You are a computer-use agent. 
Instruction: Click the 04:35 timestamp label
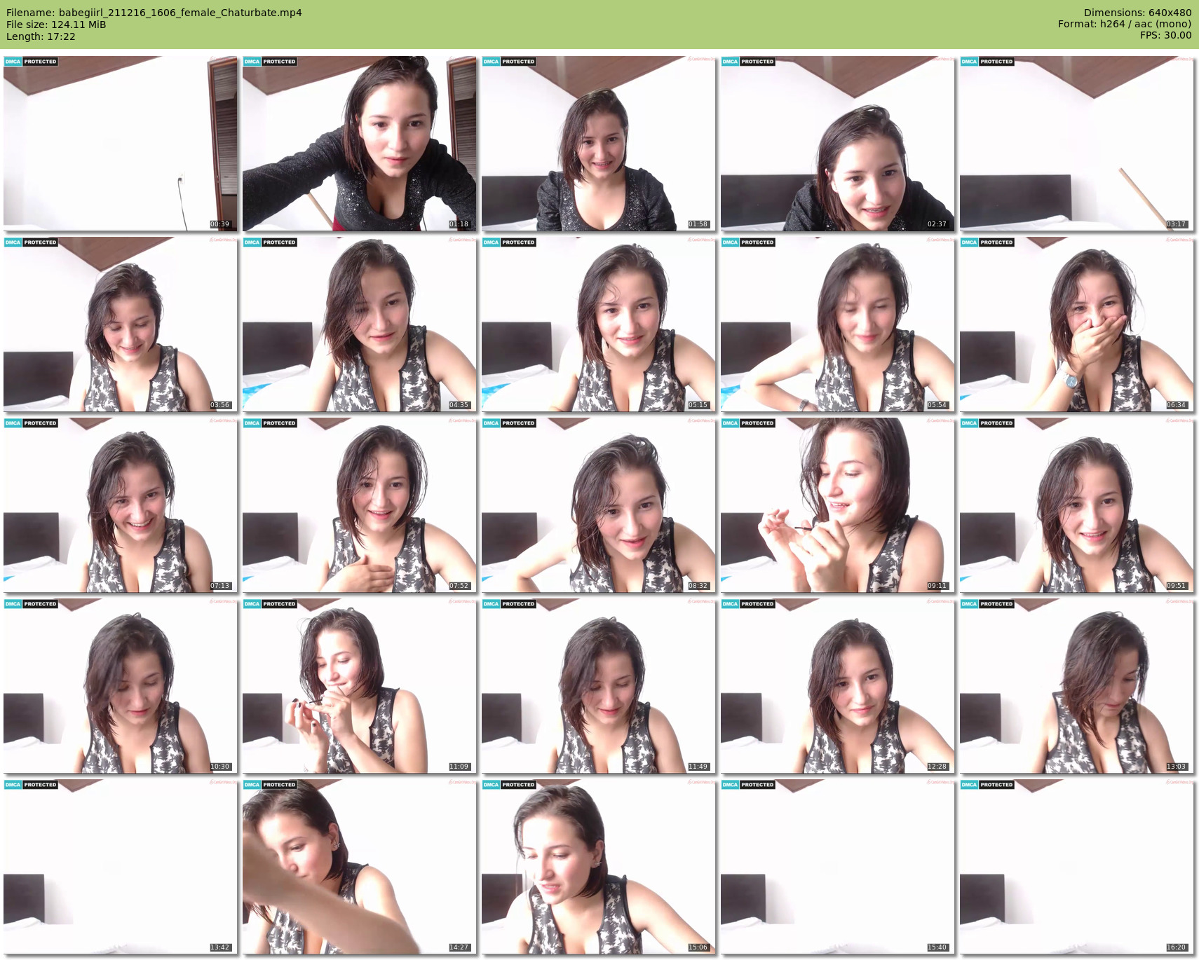point(459,405)
